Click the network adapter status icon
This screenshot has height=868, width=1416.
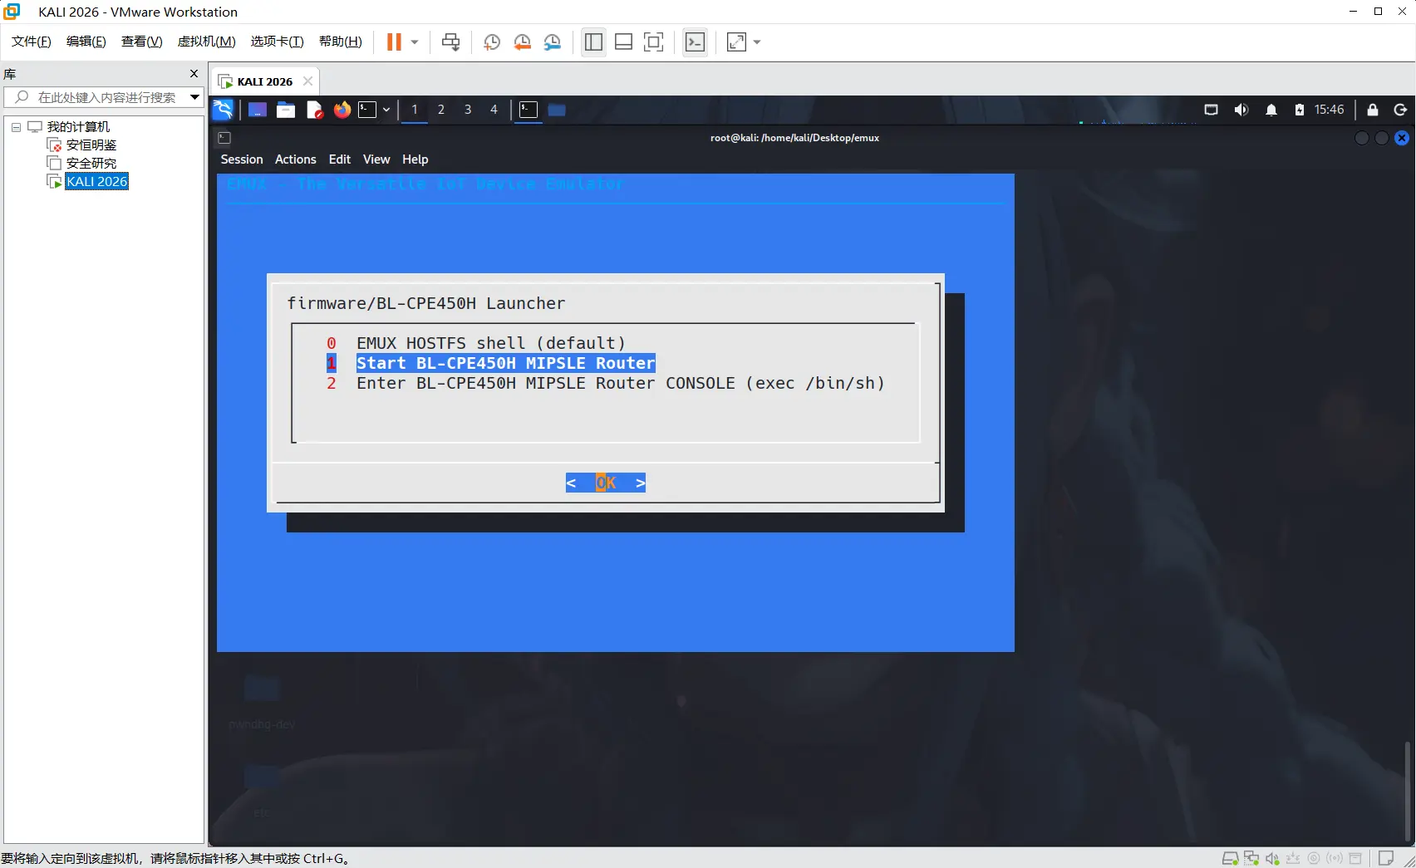tap(1251, 858)
